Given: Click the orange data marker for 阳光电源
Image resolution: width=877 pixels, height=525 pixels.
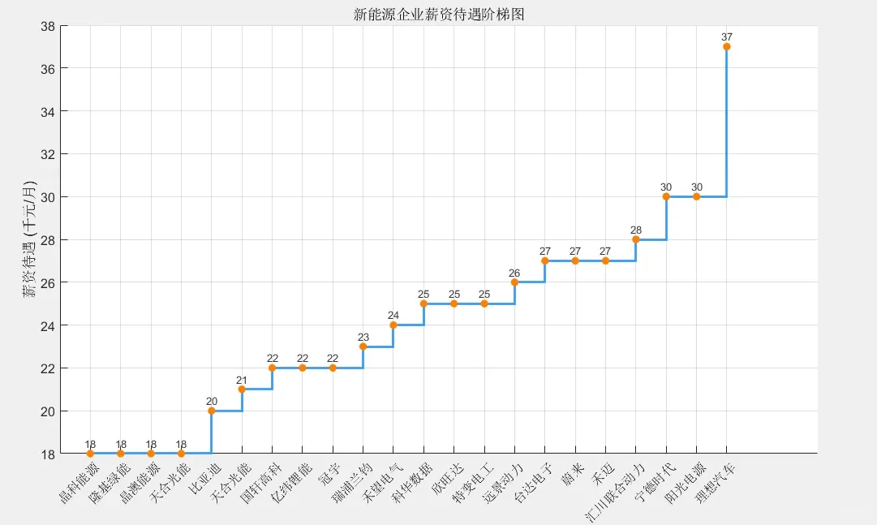Looking at the screenshot, I should 696,196.
